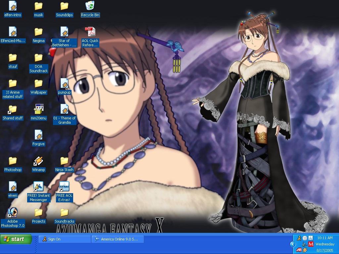The image size is (339, 254).
Task: Expand hidden system tray icons chevron
Action: (293, 244)
